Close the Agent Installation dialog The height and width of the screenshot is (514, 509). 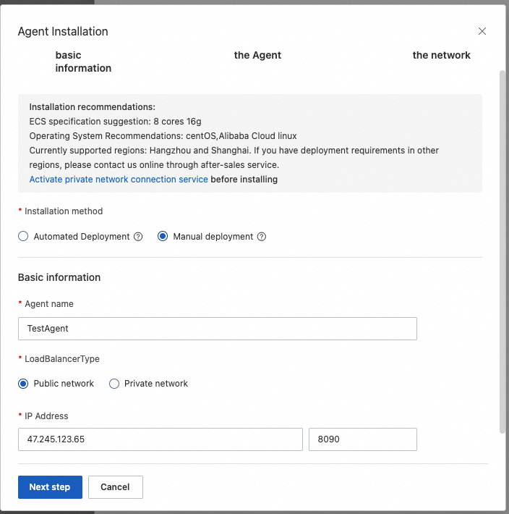(x=482, y=31)
